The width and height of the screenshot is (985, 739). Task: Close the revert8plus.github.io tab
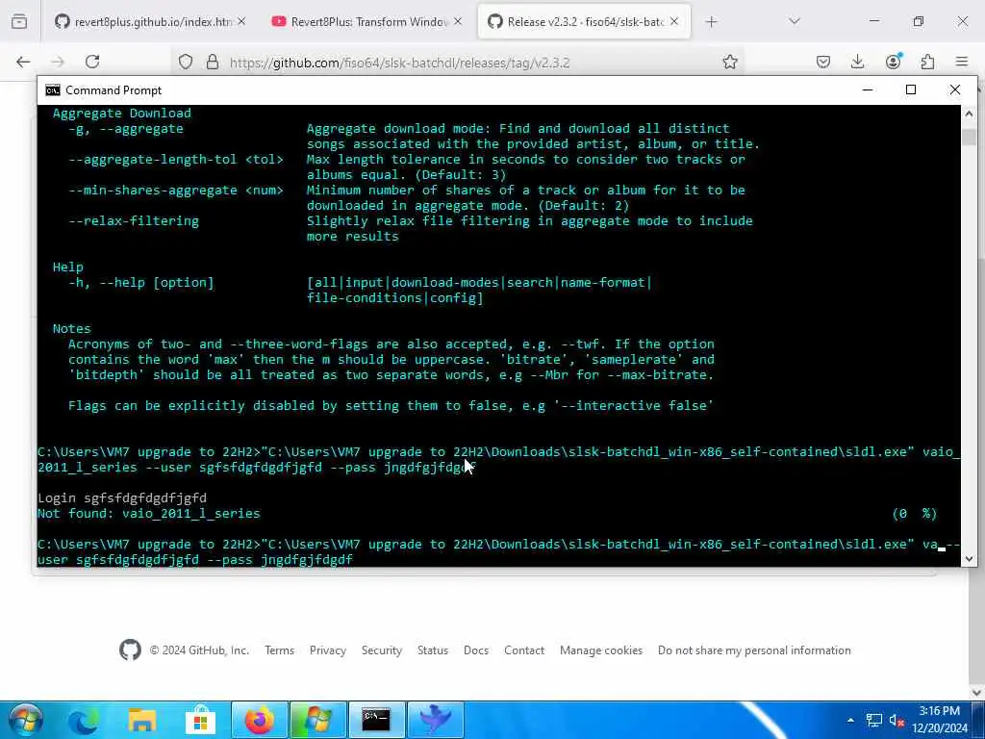[241, 21]
